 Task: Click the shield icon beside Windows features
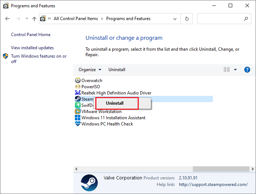5,56
